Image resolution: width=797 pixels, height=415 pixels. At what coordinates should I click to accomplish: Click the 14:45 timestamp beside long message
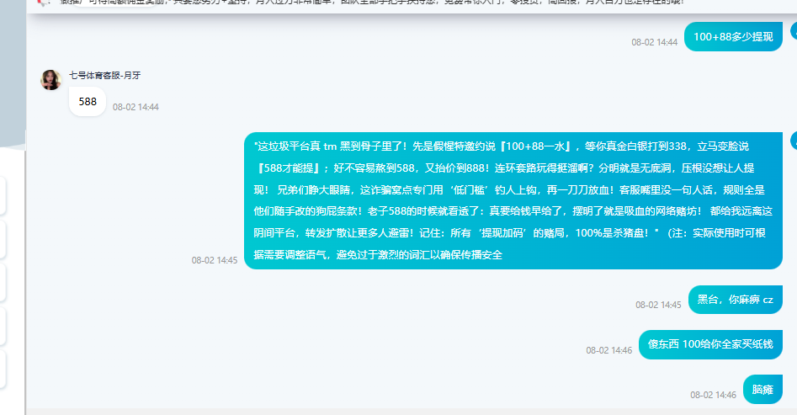pyautogui.click(x=215, y=260)
